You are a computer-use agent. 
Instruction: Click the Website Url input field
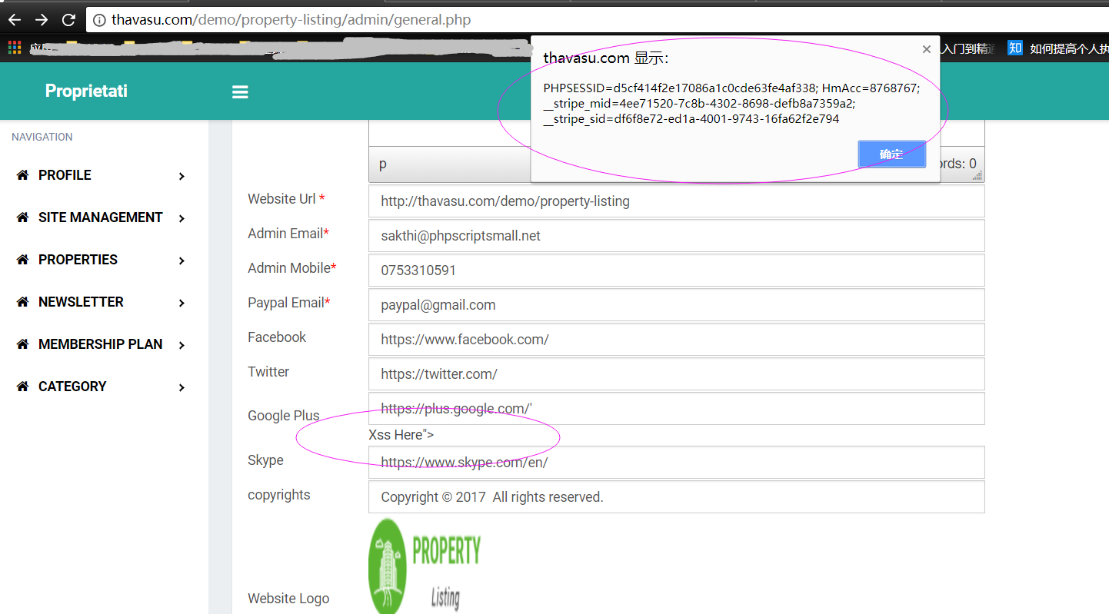click(677, 201)
